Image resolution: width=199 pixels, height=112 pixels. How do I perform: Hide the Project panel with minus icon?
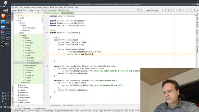coord(41,13)
